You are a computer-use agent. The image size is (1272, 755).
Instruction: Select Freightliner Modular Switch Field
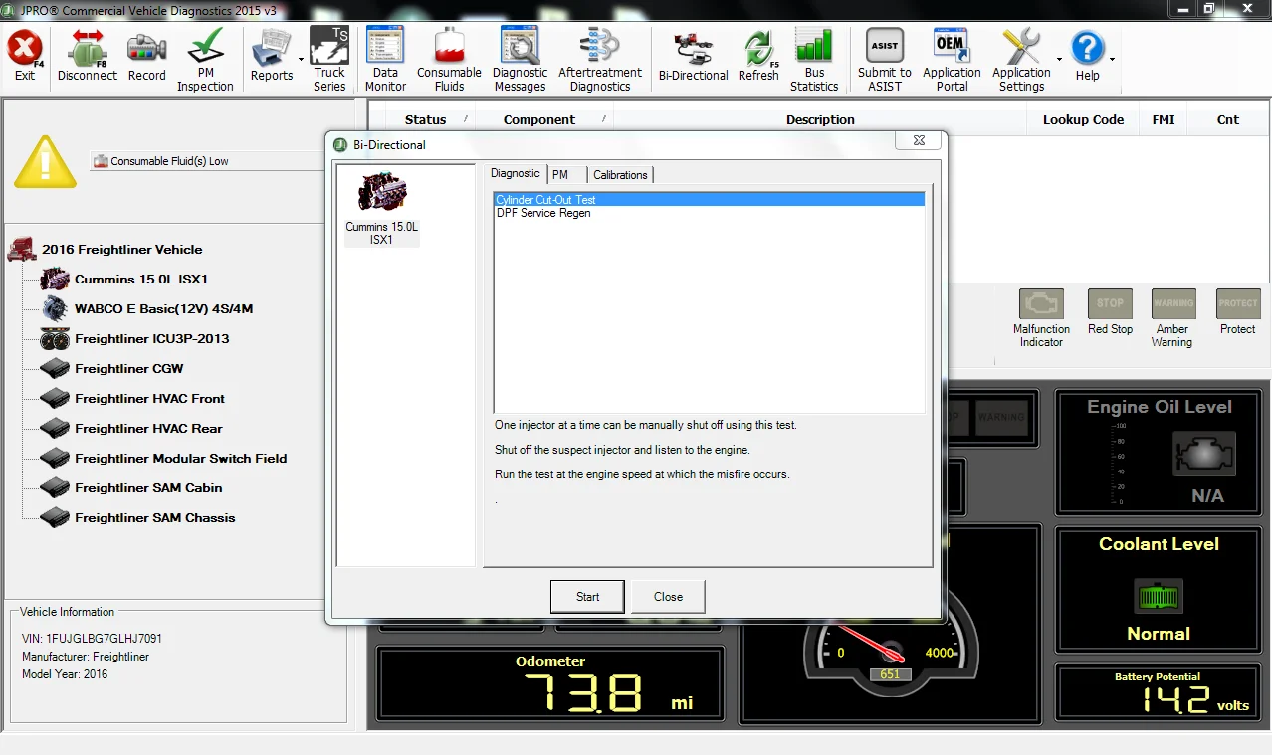(x=181, y=459)
